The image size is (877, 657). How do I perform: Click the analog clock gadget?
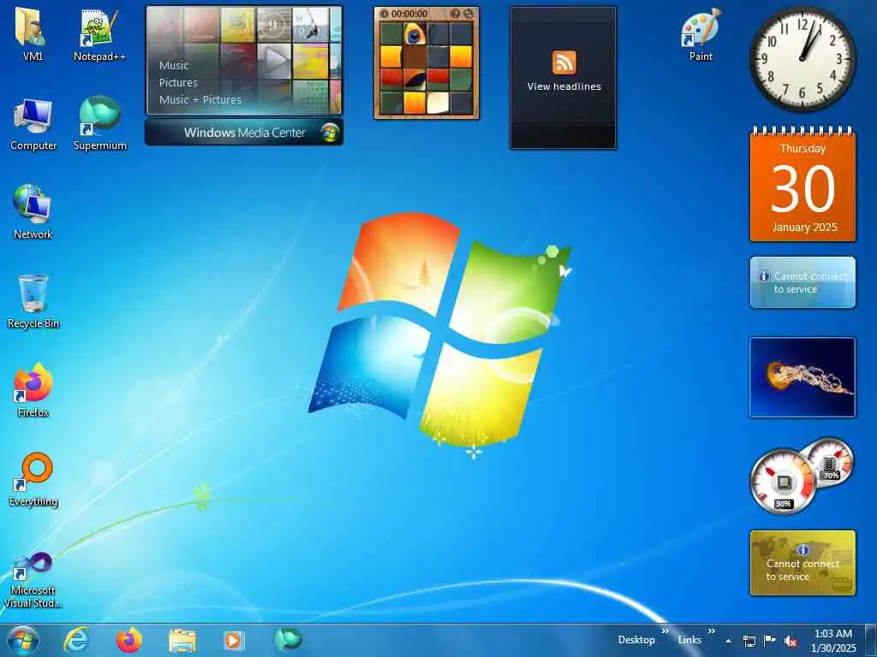[802, 59]
